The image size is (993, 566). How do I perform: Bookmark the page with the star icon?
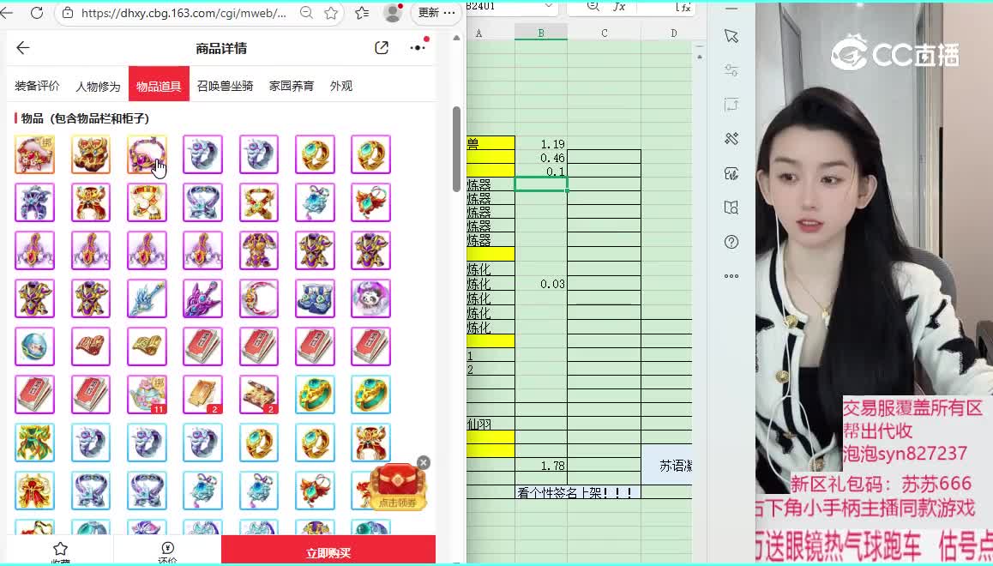click(x=331, y=13)
